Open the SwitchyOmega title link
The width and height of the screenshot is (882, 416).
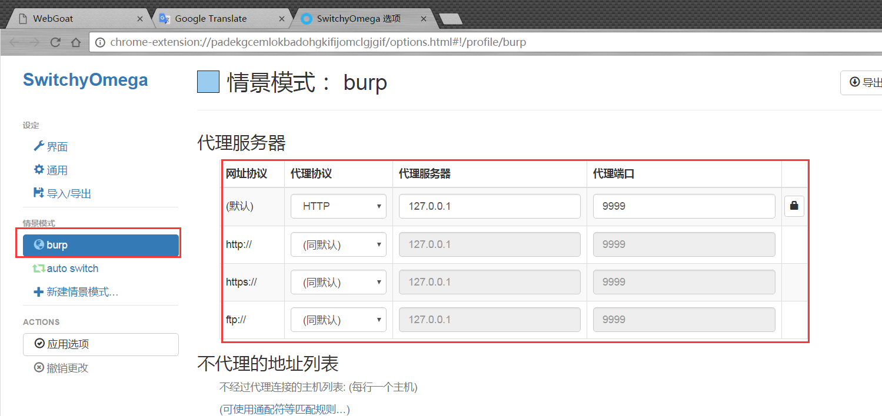point(85,80)
